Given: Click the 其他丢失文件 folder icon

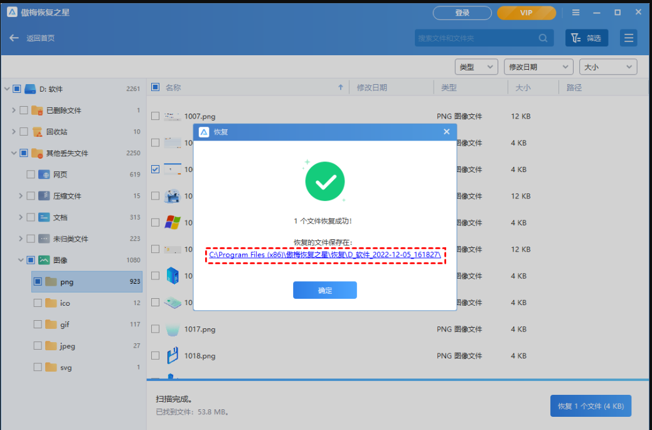Looking at the screenshot, I should 37,153.
